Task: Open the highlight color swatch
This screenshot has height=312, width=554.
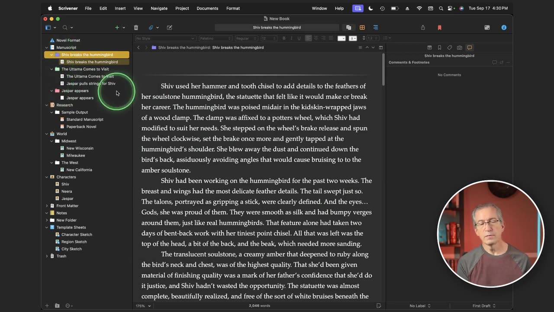Action: click(x=353, y=38)
